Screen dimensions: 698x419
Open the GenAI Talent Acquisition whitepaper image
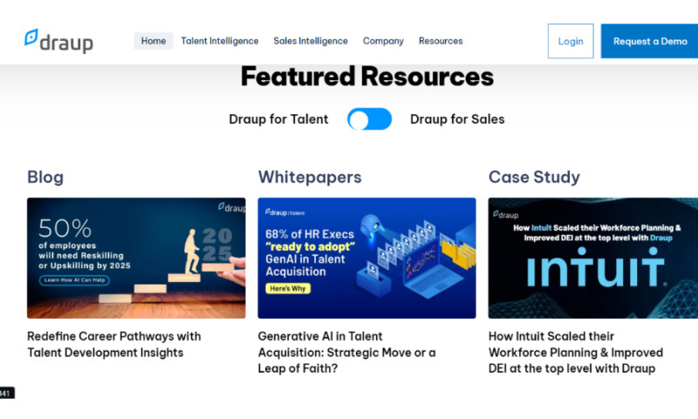click(366, 258)
